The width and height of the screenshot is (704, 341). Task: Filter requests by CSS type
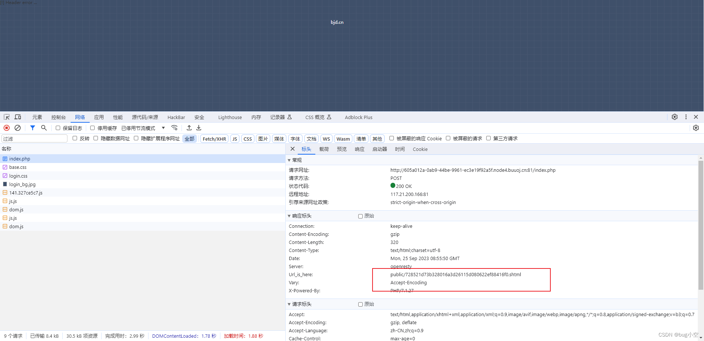point(248,139)
